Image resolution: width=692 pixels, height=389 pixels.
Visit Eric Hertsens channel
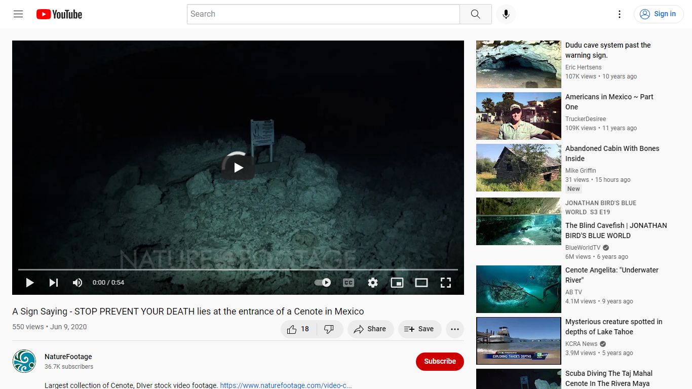pyautogui.click(x=584, y=67)
